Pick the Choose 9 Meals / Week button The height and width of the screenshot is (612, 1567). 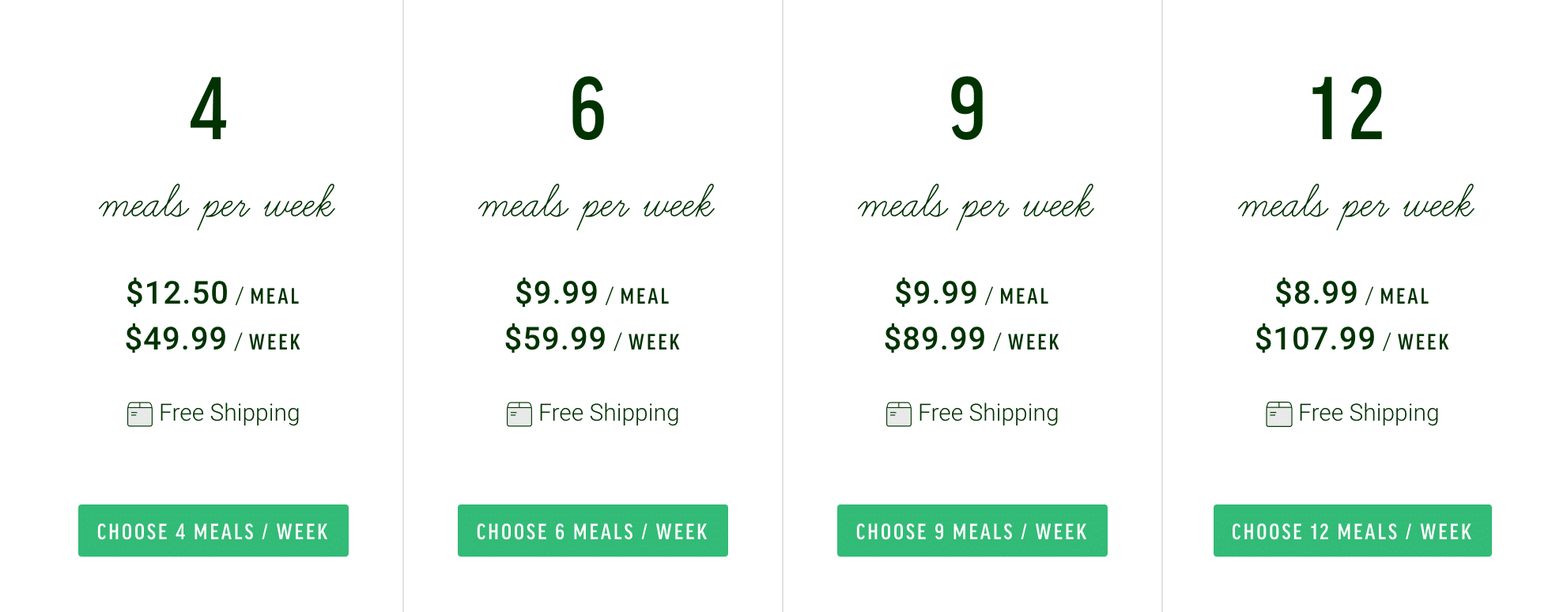972,531
